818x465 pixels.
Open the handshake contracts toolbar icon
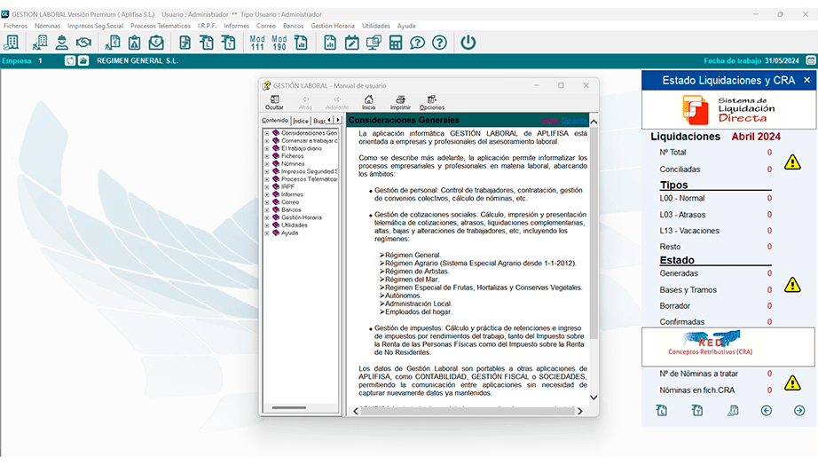pos(83,43)
